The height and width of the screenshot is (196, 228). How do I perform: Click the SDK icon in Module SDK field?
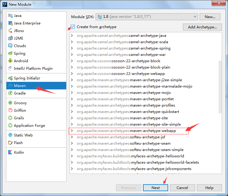(x=100, y=17)
